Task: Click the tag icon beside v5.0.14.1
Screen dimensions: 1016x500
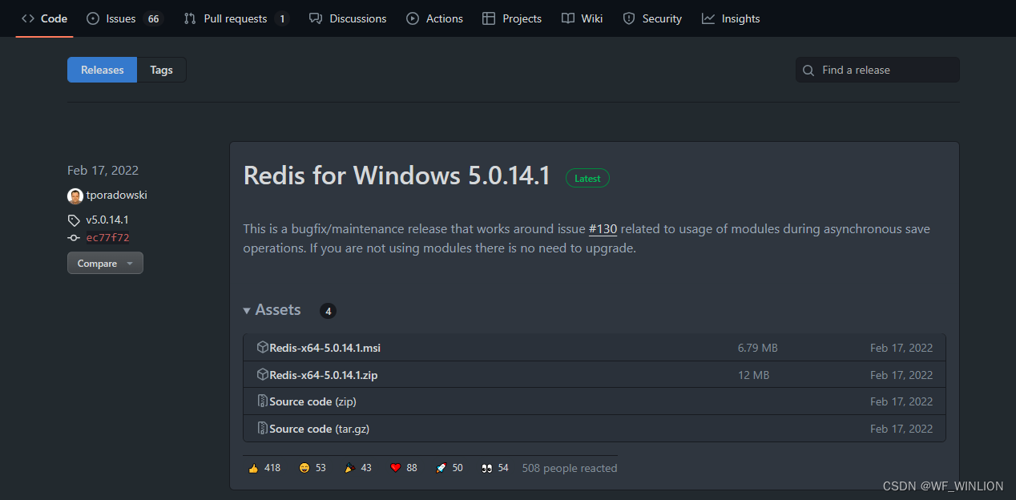Action: coord(74,220)
